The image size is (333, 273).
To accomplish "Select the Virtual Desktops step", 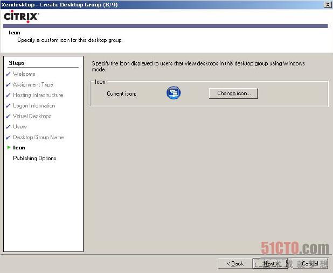I will pos(32,116).
